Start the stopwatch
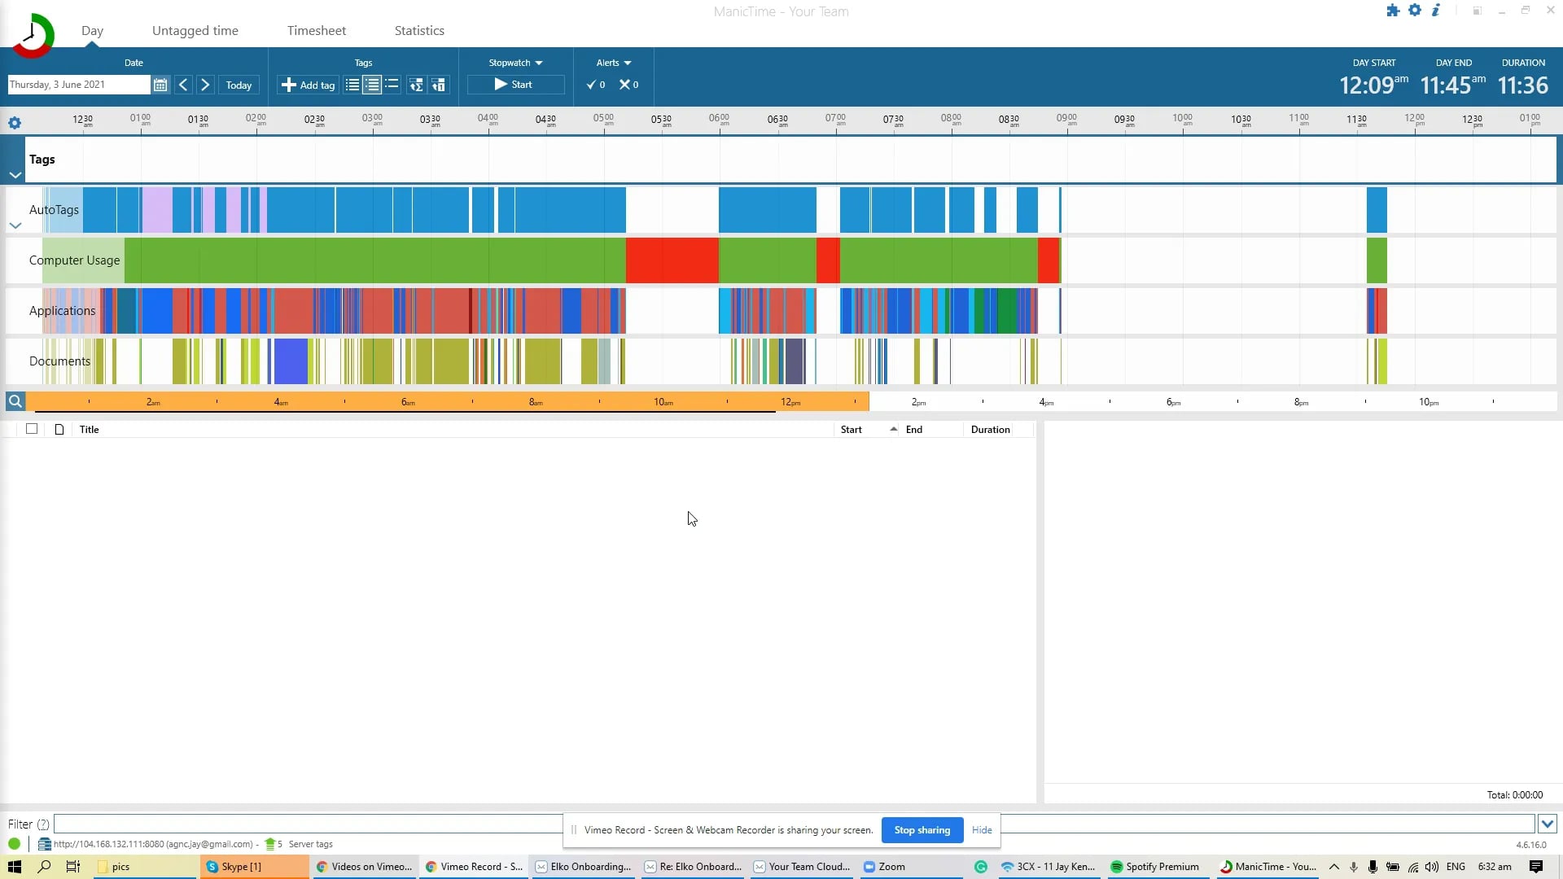This screenshot has height=879, width=1563. (x=514, y=85)
